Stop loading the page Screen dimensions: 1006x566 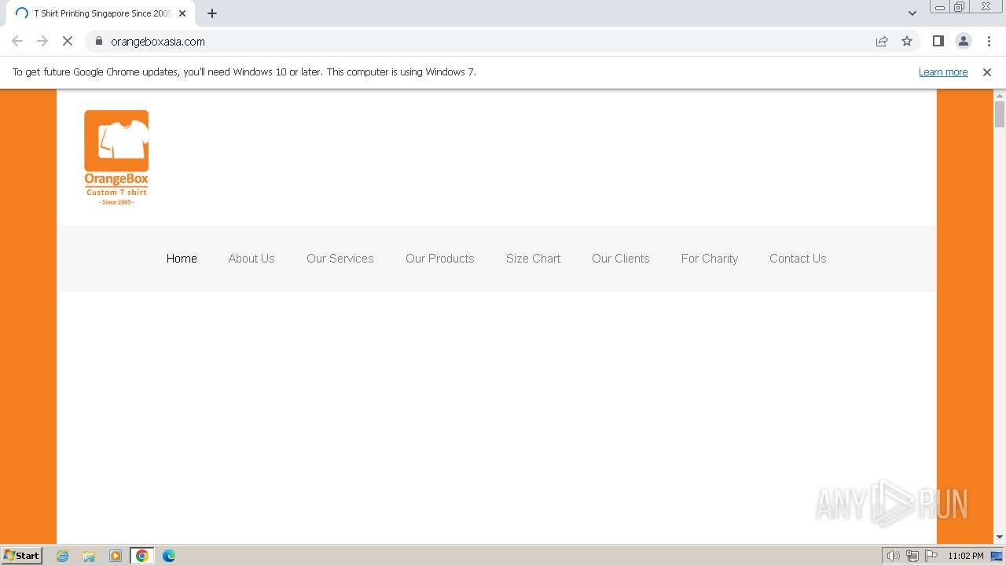tap(68, 41)
